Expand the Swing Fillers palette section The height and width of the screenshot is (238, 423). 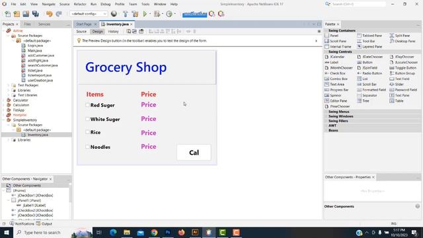point(338,121)
